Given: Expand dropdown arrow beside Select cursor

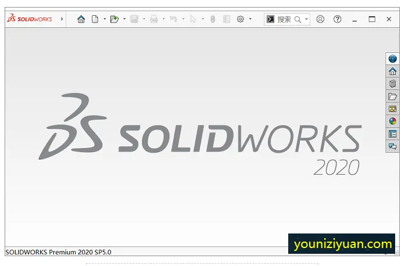Looking at the screenshot, I should 203,19.
